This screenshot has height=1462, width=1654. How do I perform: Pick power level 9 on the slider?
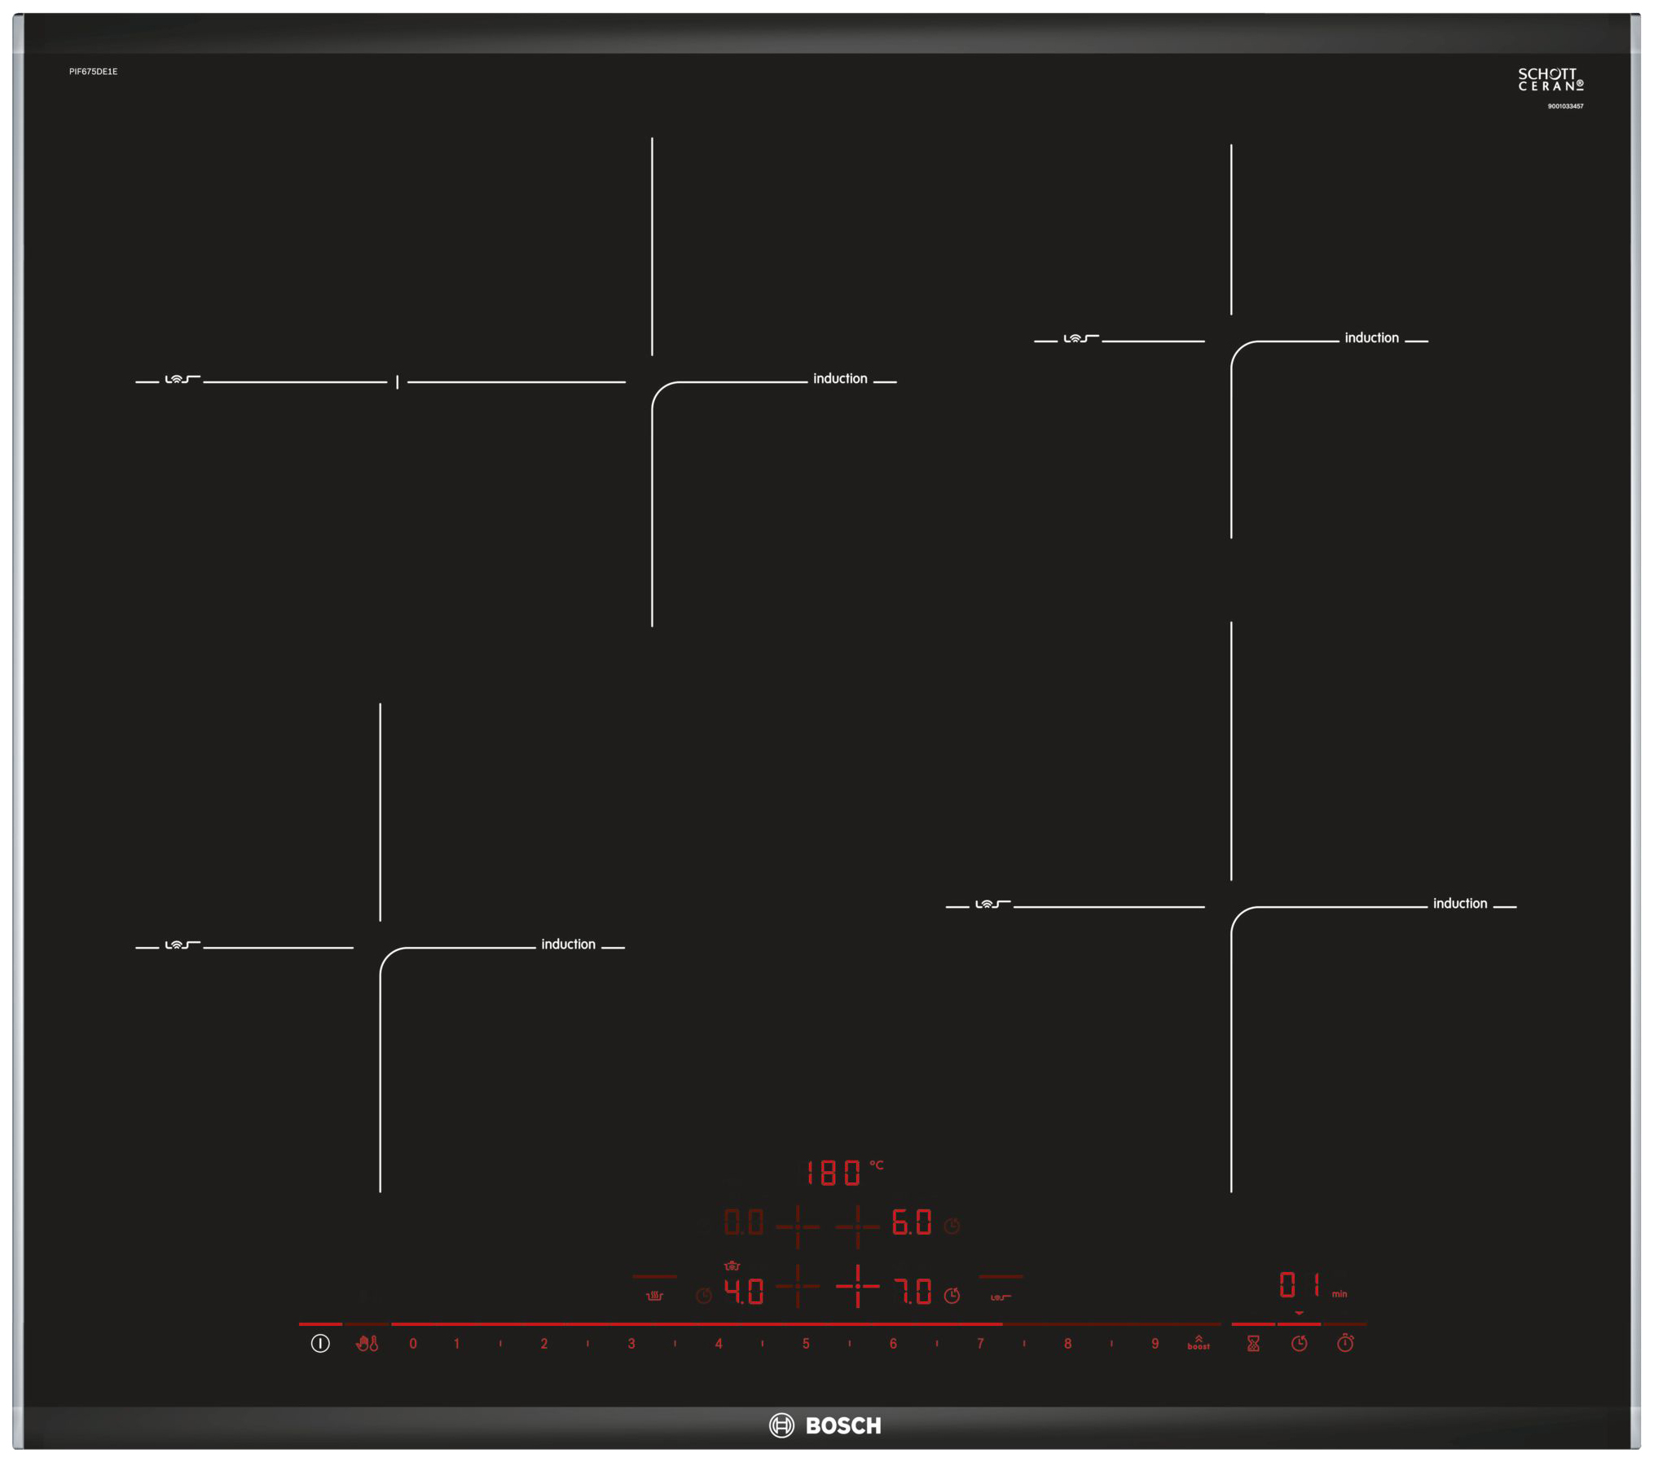[x=1155, y=1343]
